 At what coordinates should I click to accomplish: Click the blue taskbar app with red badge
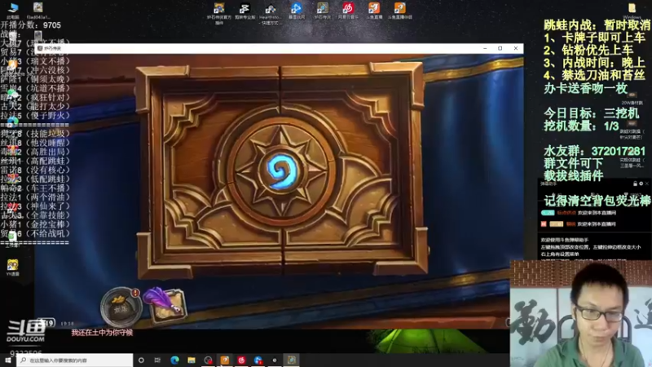[x=258, y=360]
